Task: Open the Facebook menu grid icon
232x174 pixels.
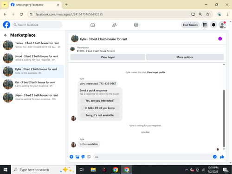Action: click(205, 25)
